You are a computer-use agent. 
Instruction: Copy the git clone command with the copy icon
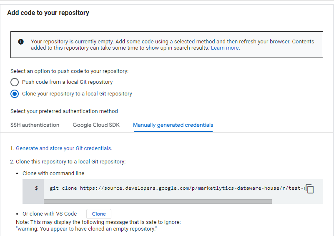click(x=309, y=188)
